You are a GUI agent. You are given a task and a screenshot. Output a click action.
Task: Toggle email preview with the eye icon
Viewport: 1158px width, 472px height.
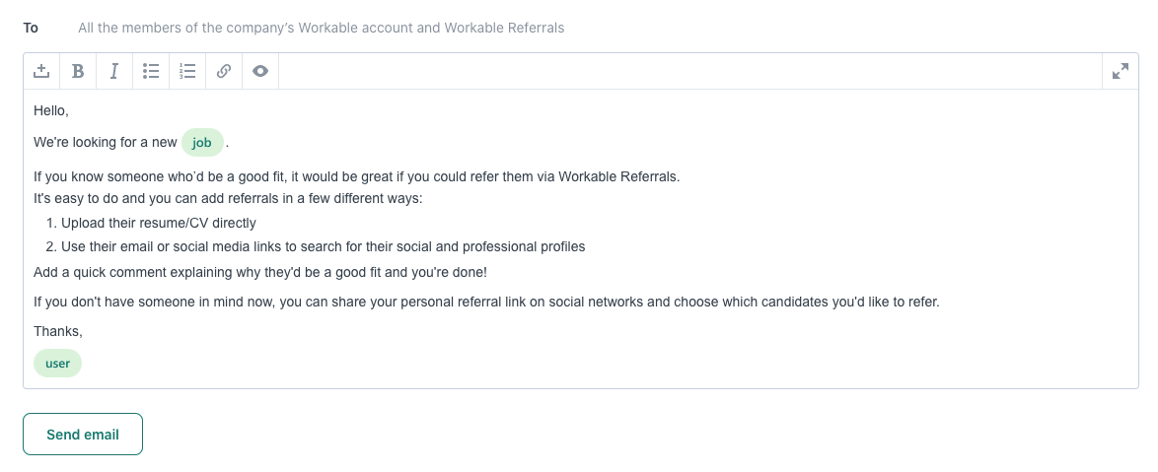[260, 71]
